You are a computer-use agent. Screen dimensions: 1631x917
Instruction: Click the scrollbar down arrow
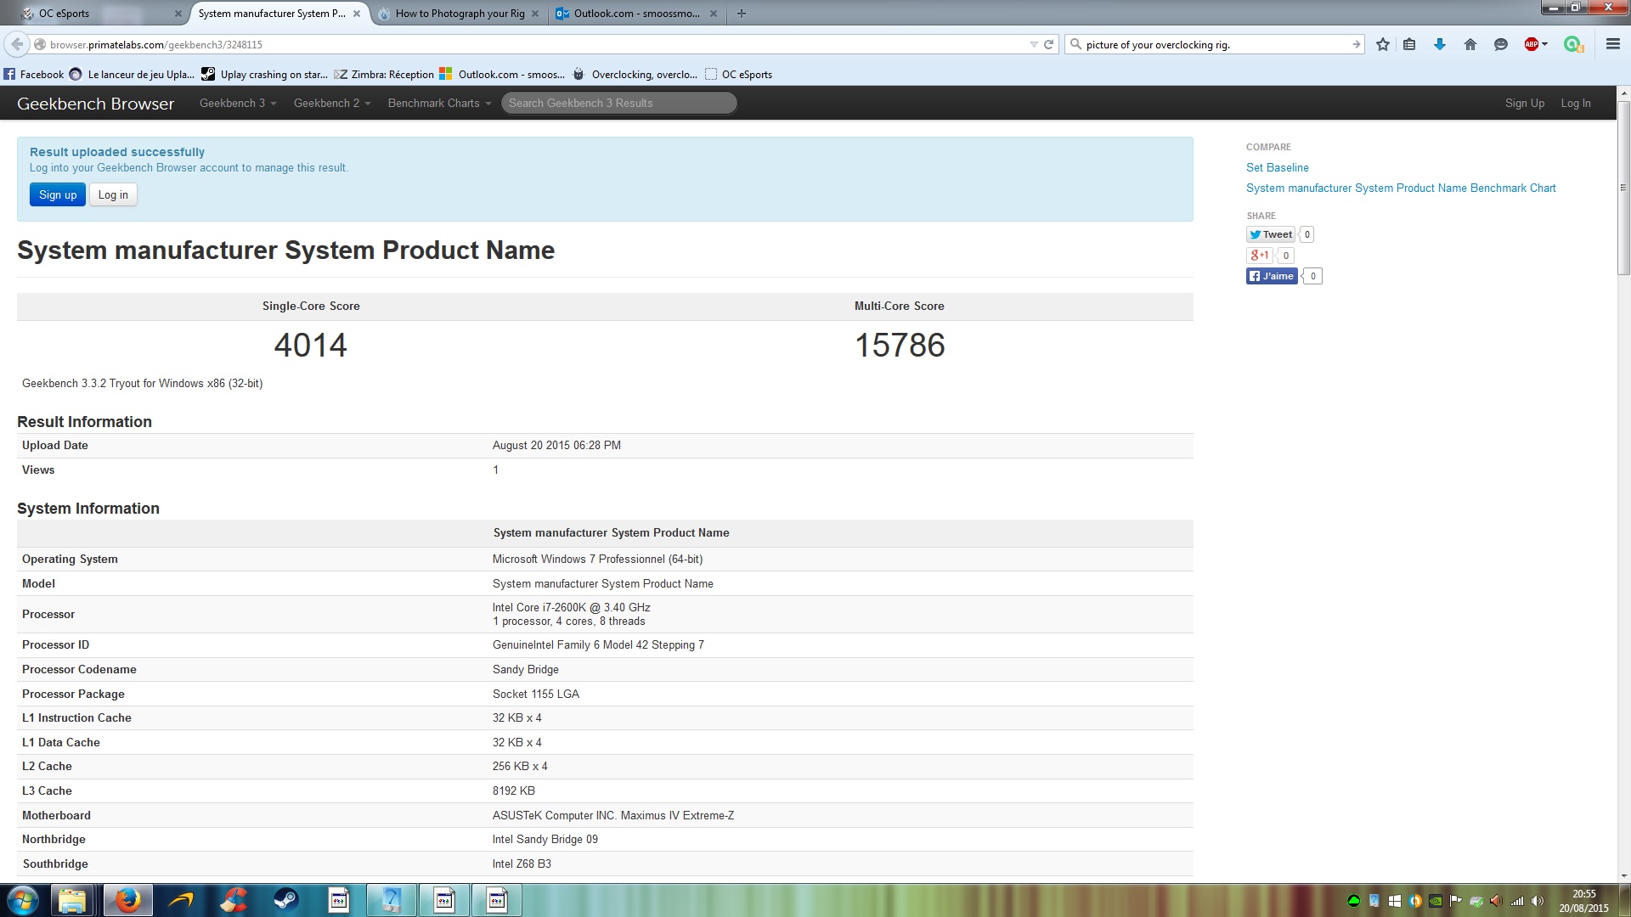click(x=1623, y=875)
